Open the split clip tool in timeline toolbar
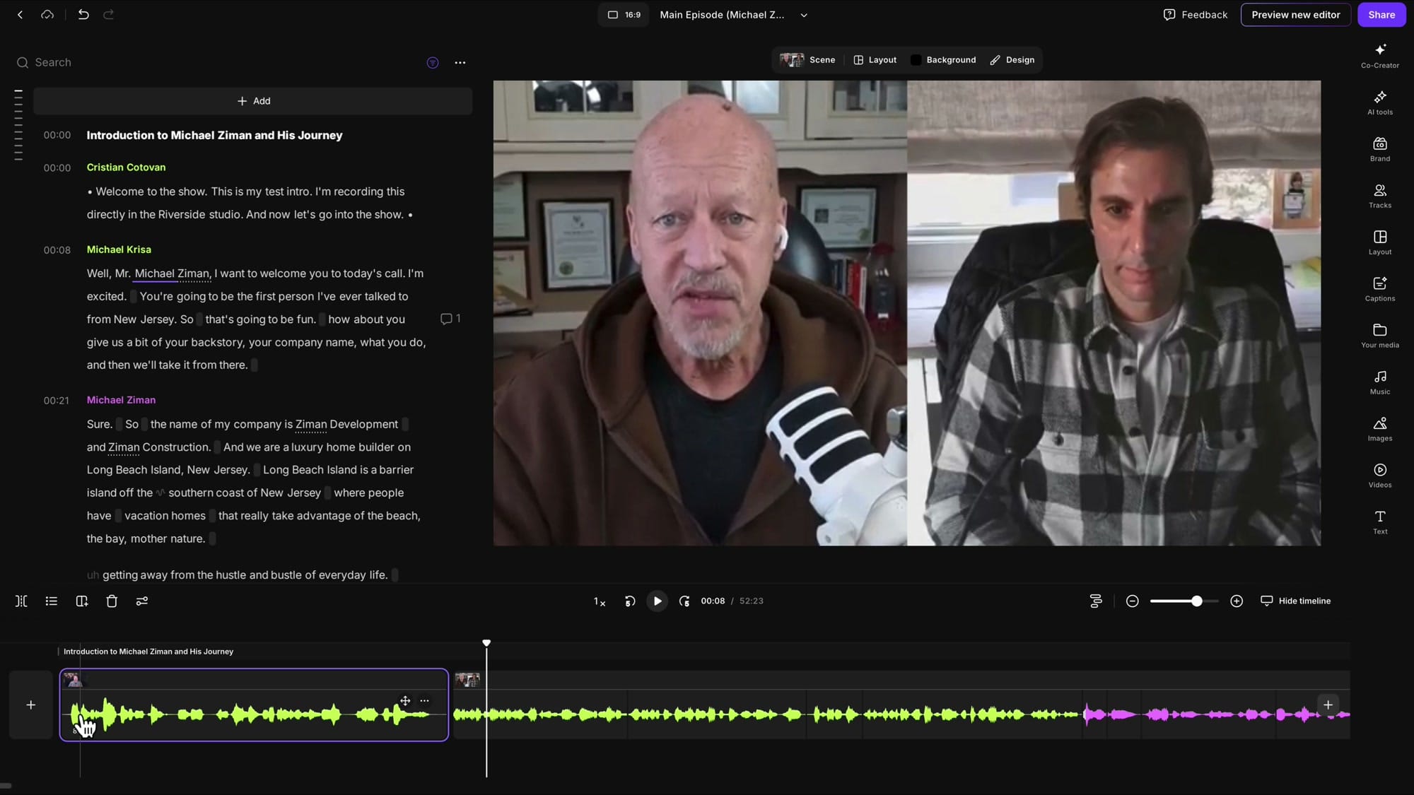The height and width of the screenshot is (795, 1414). (21, 601)
